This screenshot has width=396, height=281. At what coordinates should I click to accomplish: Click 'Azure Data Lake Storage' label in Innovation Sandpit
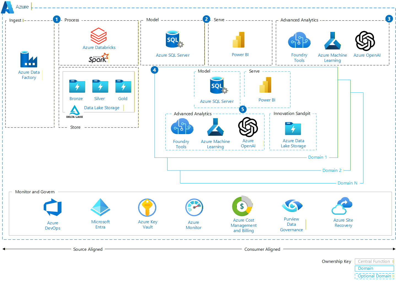(x=293, y=143)
